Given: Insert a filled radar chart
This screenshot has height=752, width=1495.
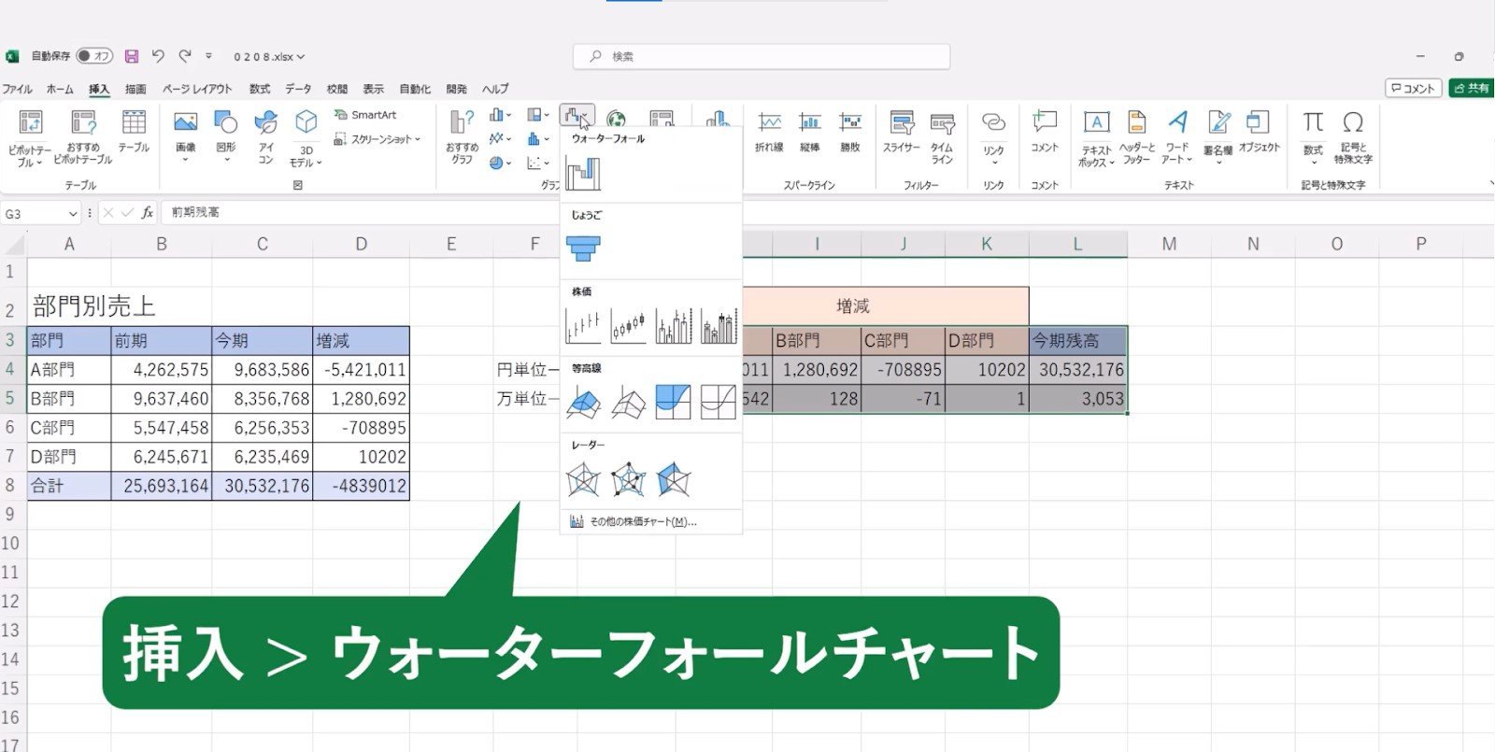Looking at the screenshot, I should 674,479.
